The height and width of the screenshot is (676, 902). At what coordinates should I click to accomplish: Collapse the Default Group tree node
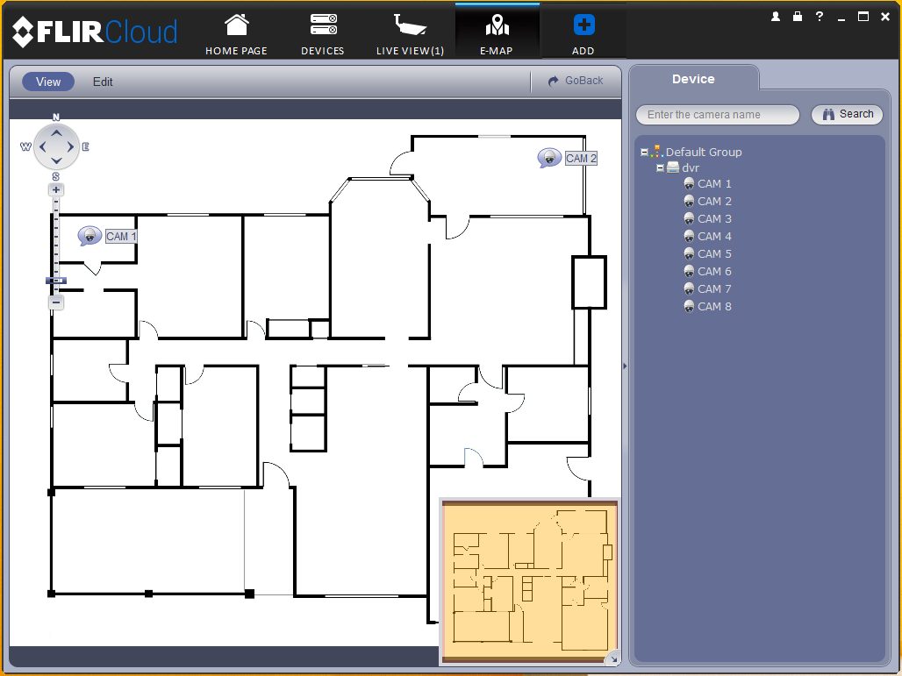(644, 153)
